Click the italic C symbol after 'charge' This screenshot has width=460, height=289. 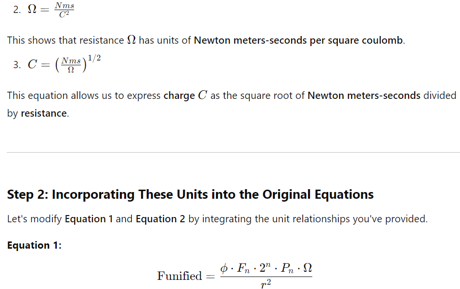pyautogui.click(x=203, y=95)
